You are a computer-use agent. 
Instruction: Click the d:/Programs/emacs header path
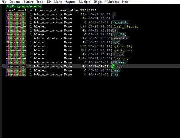pos(24,6)
